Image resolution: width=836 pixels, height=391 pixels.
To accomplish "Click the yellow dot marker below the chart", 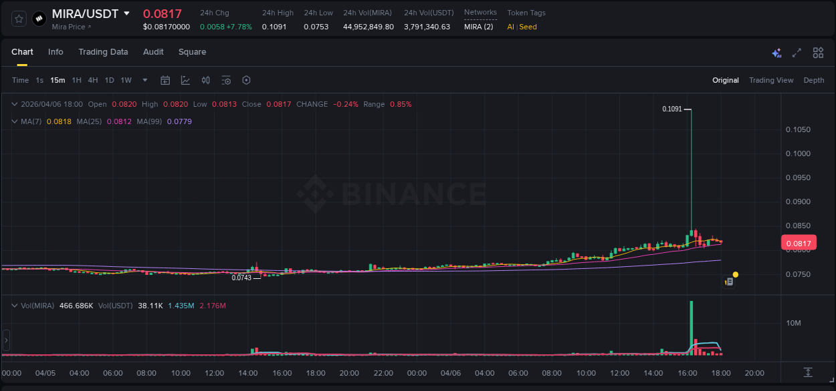I will (x=735, y=274).
